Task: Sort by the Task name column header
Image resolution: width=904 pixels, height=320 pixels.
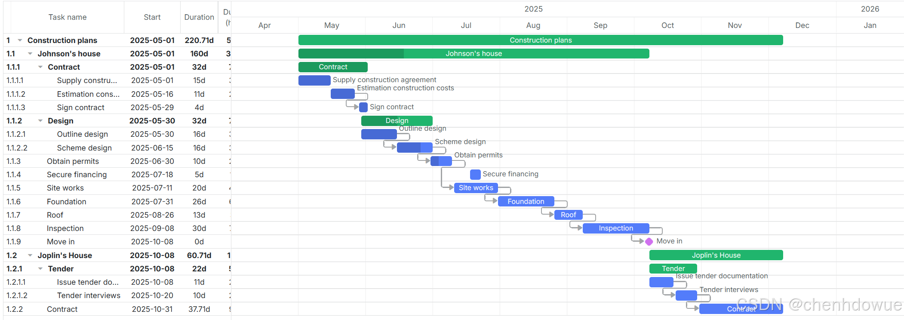Action: [68, 17]
